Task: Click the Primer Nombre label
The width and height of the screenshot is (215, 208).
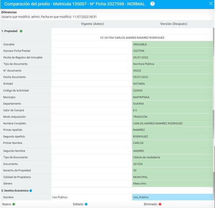Action: [12, 143]
